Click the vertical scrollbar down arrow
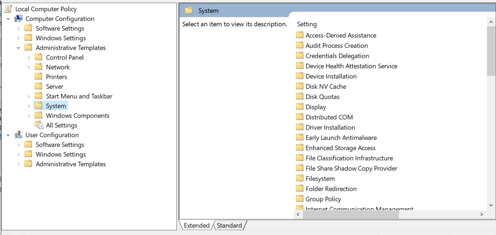 point(491,205)
